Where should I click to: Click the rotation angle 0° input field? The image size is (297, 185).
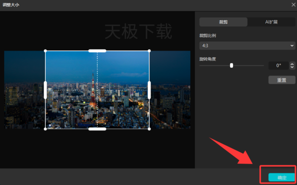tap(278, 65)
